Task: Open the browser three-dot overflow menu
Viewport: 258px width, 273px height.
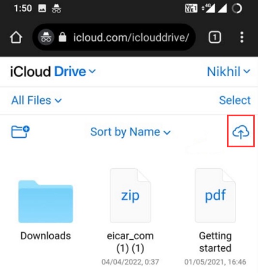Action: click(x=242, y=37)
